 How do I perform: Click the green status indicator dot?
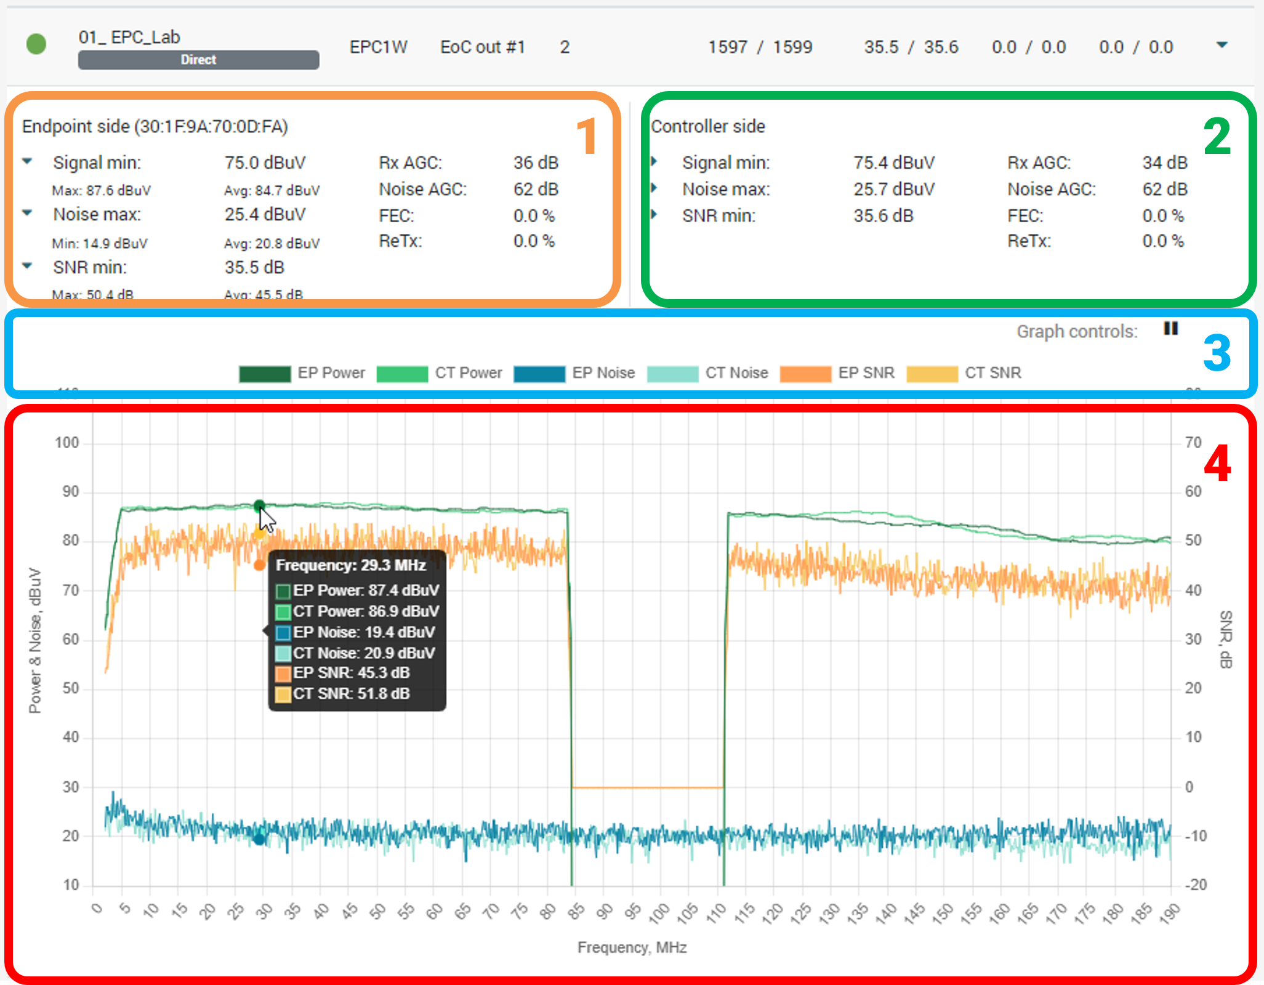(x=36, y=44)
